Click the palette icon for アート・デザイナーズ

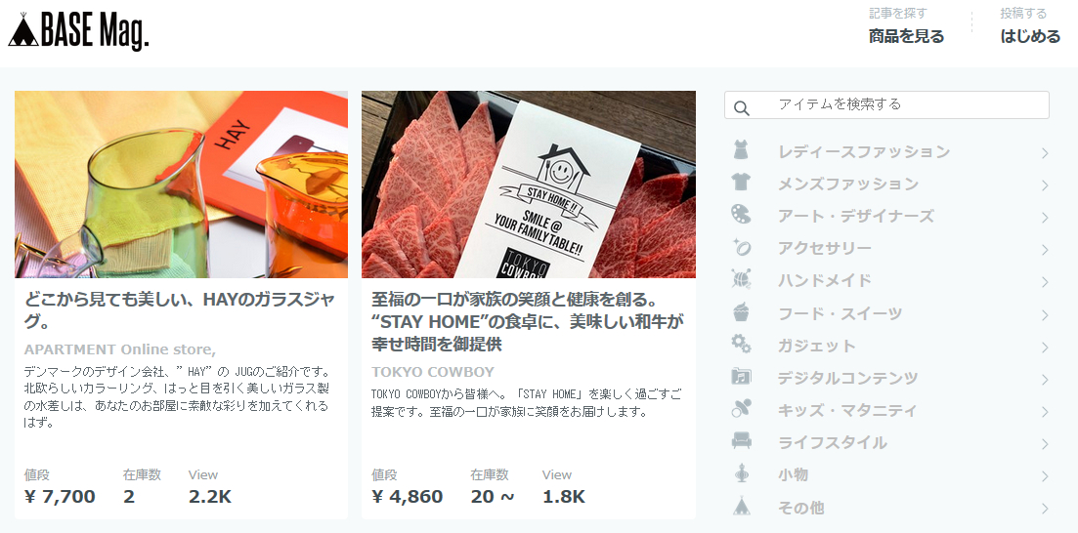[x=741, y=215]
